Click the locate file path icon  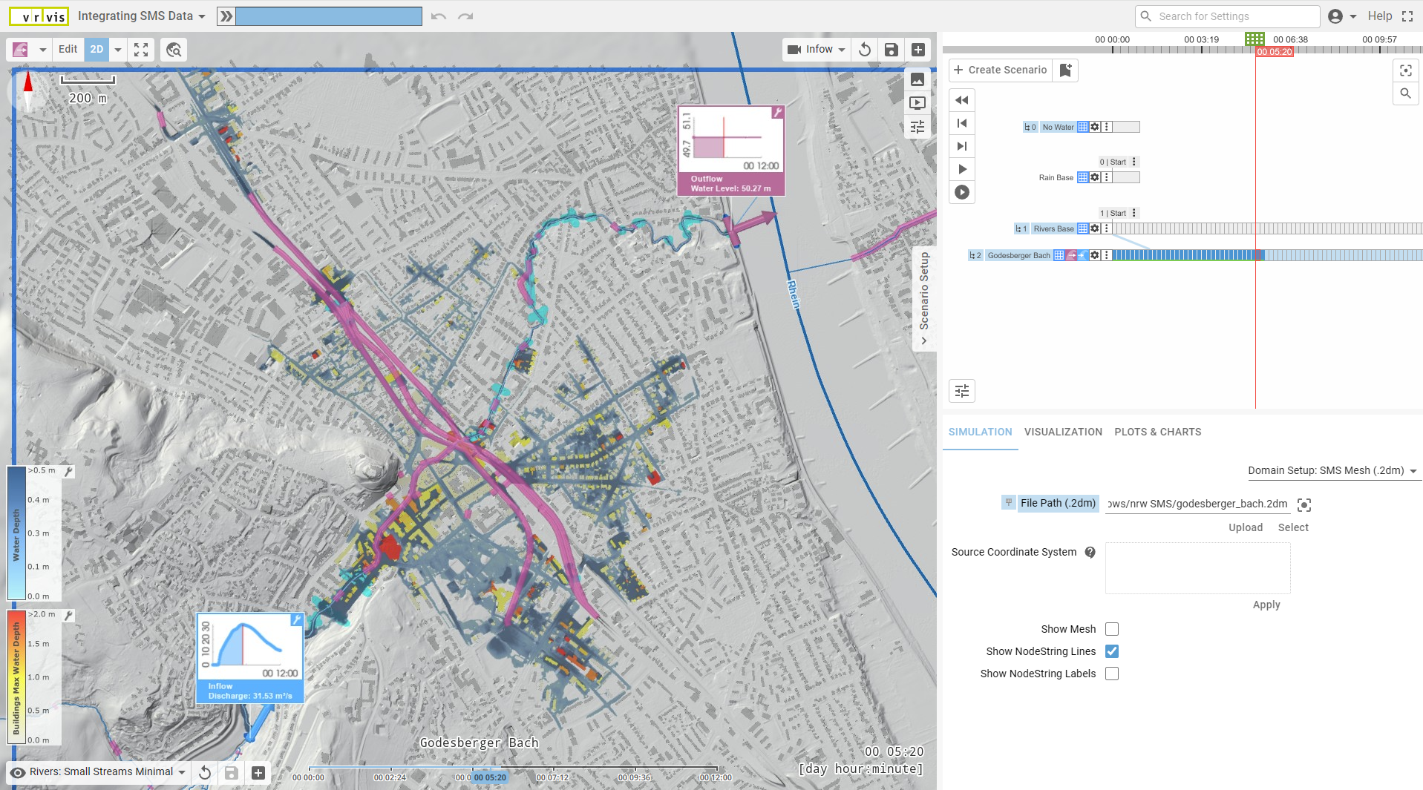tap(1304, 505)
